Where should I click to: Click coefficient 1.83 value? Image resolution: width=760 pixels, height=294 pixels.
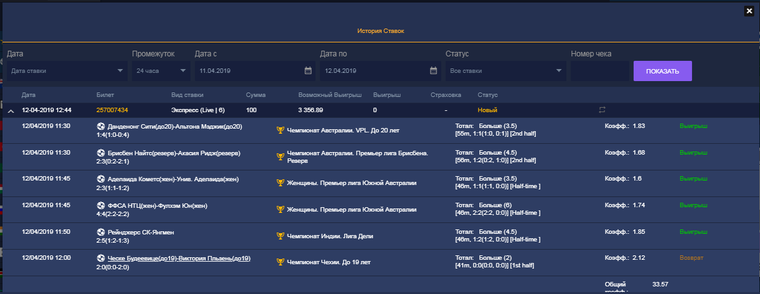[x=639, y=125]
